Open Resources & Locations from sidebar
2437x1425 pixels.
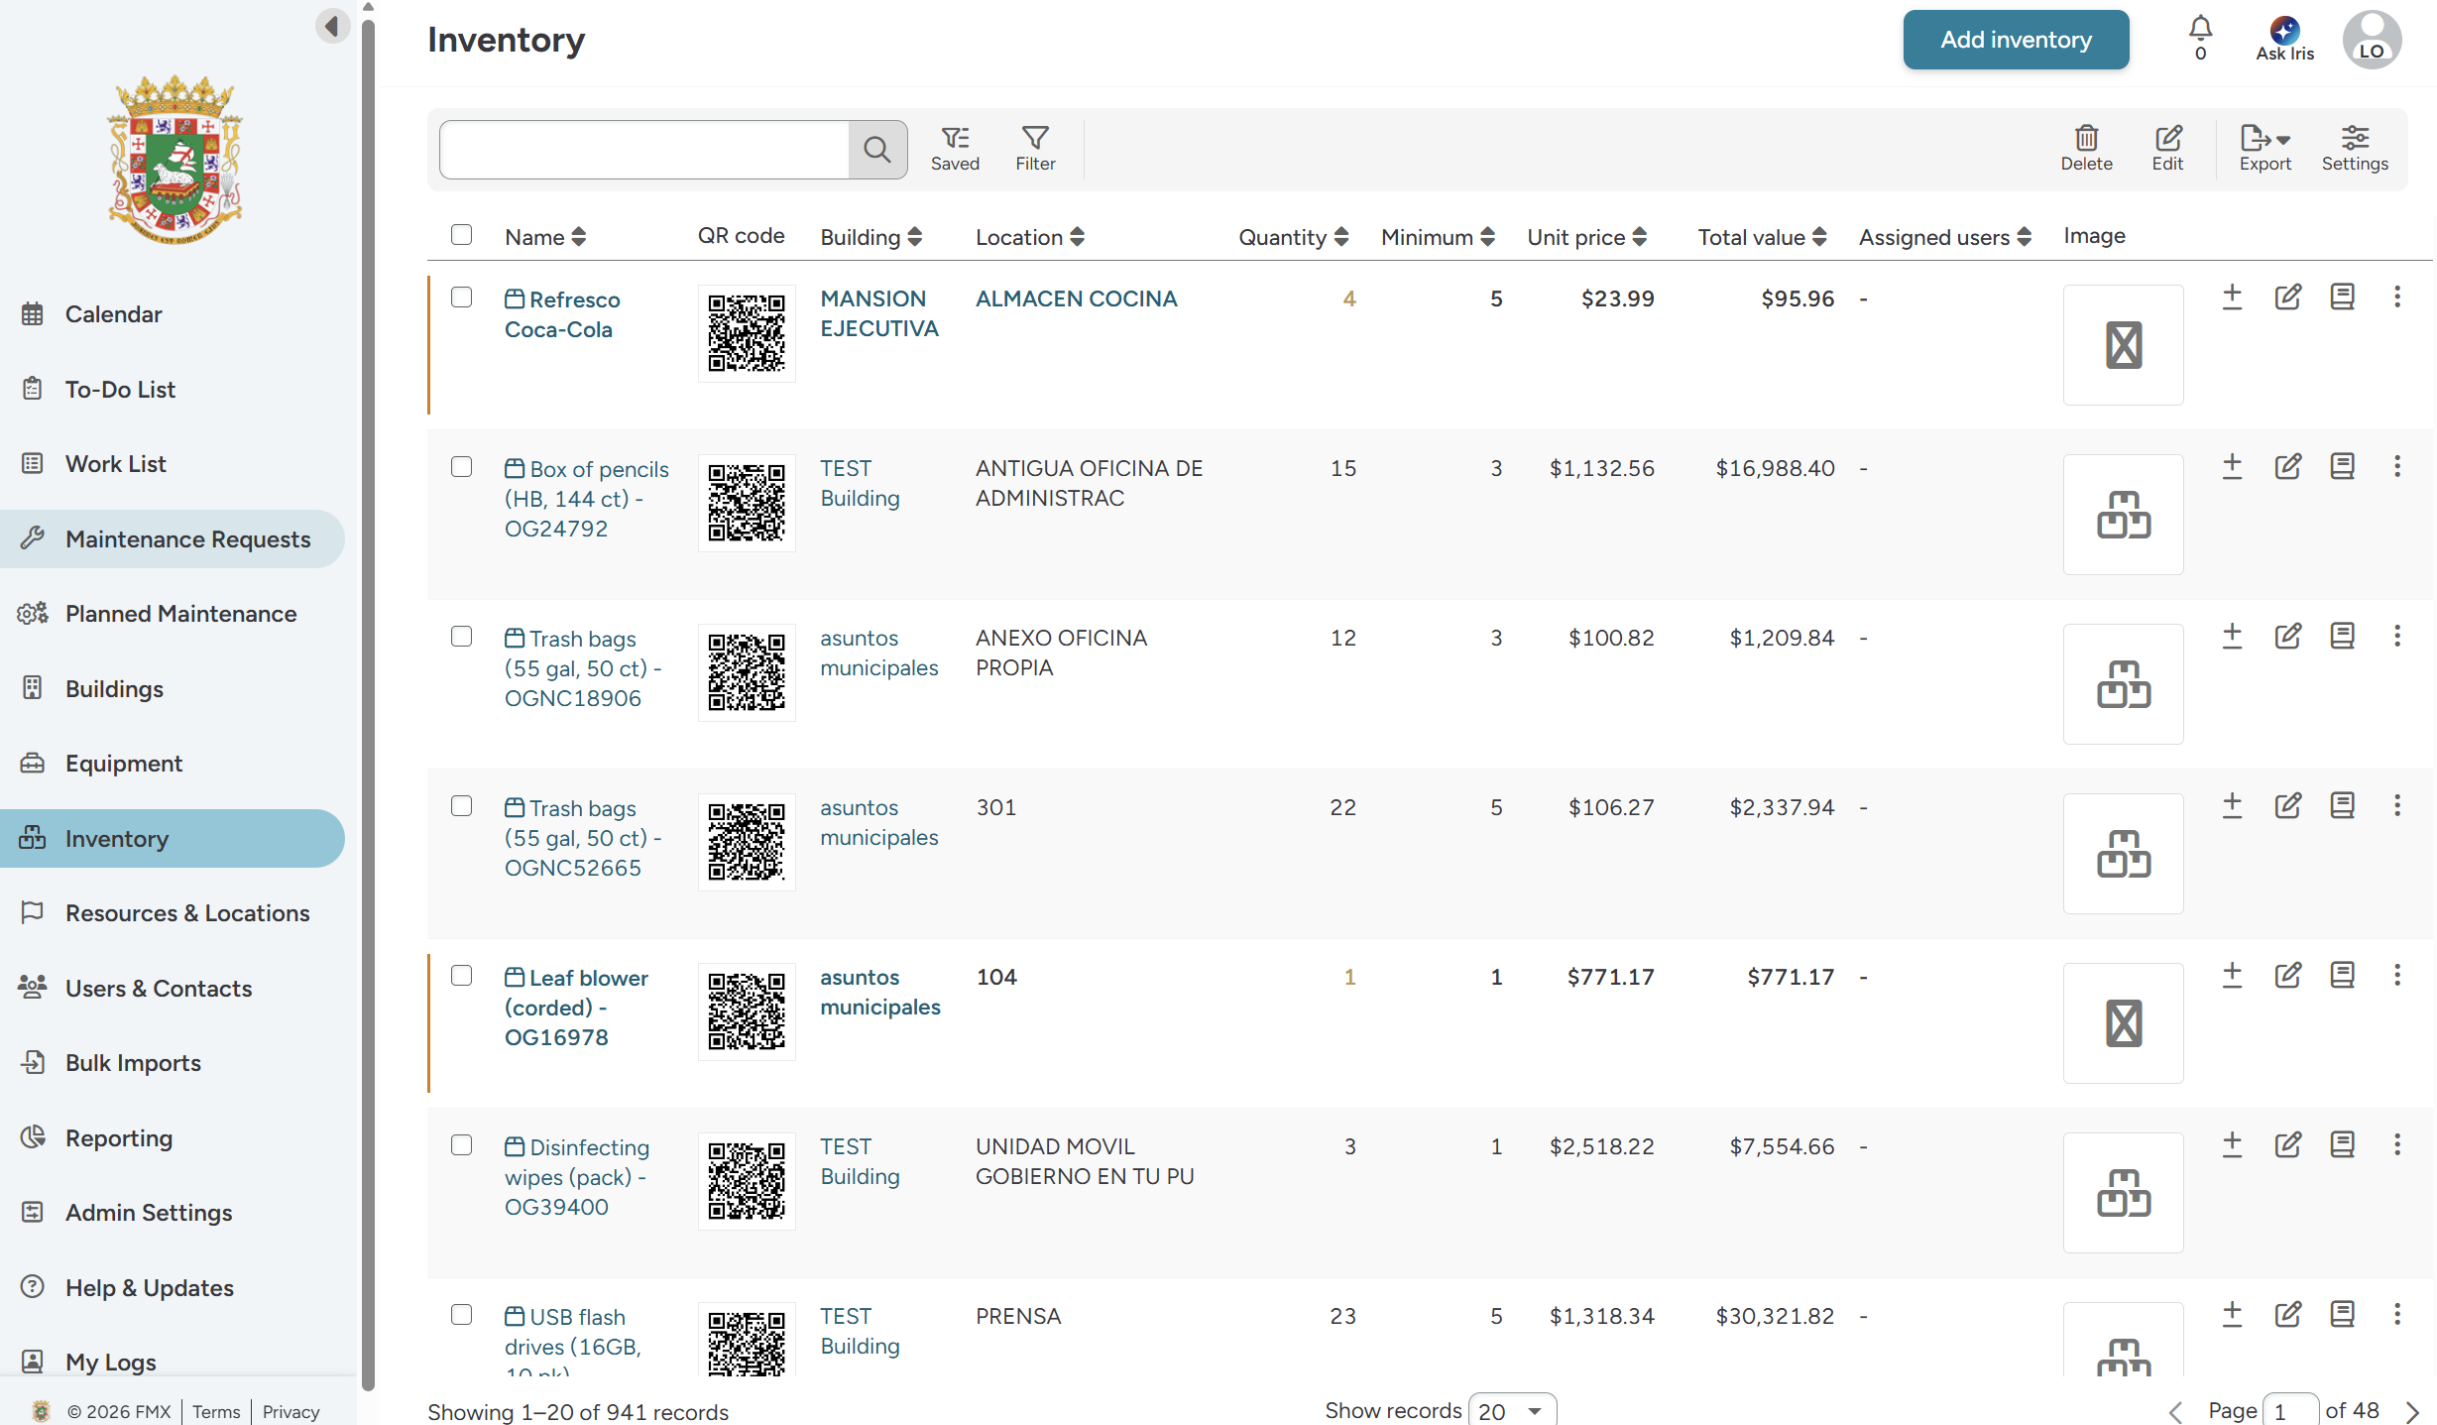point(186,912)
